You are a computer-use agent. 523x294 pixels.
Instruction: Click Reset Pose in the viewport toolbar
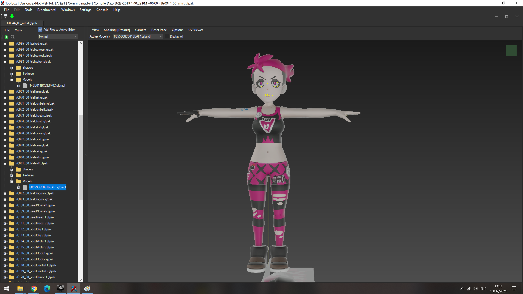(159, 30)
